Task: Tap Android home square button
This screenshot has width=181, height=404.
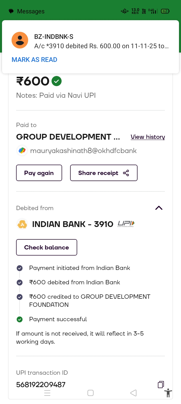Action: [90, 393]
